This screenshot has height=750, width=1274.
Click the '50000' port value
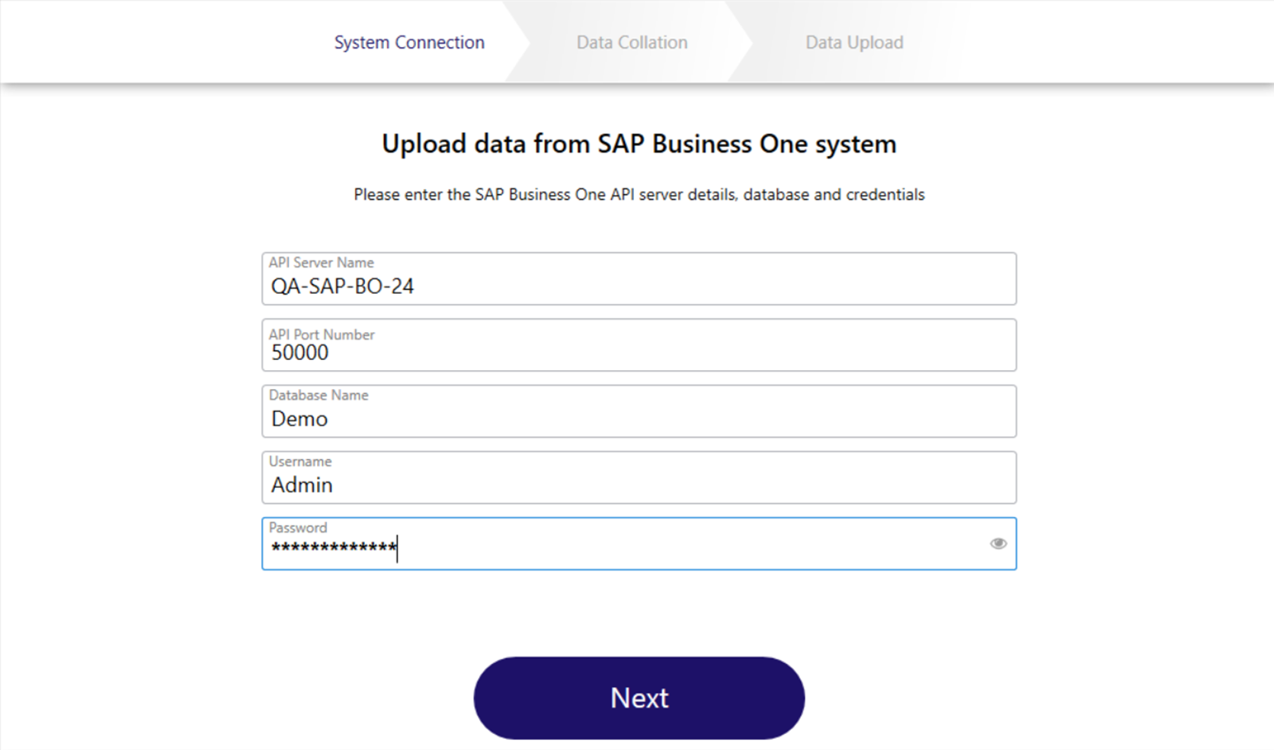(x=299, y=353)
